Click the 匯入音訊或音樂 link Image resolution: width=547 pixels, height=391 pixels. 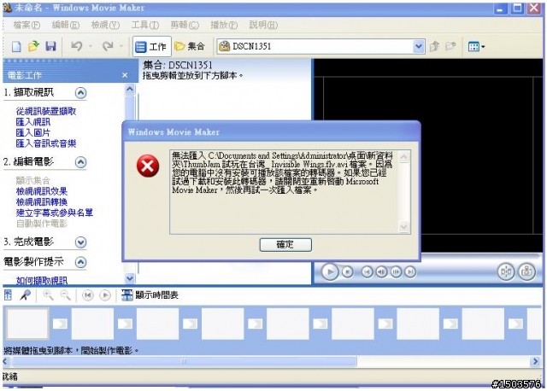[x=46, y=143]
